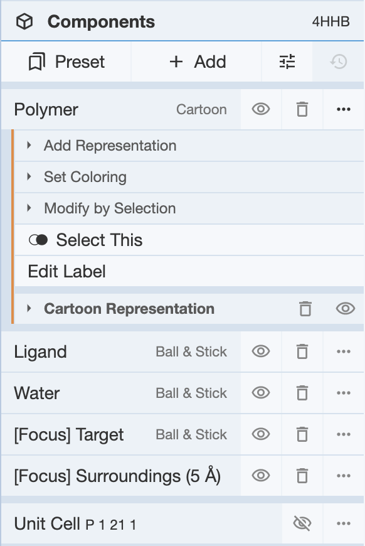Toggle visibility of Cartoon Representation
The height and width of the screenshot is (546, 365).
[x=345, y=309]
